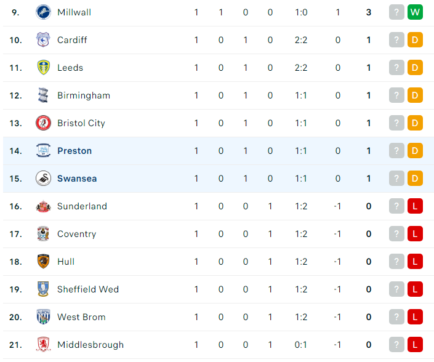This screenshot has width=434, height=362.
Task: Click Swansea's grey question mark badge
Action: pyautogui.click(x=396, y=179)
